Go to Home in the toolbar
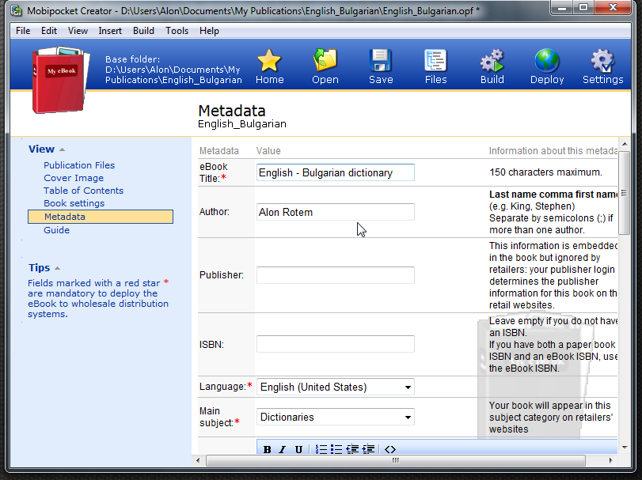Image resolution: width=642 pixels, height=480 pixels. pos(269,66)
